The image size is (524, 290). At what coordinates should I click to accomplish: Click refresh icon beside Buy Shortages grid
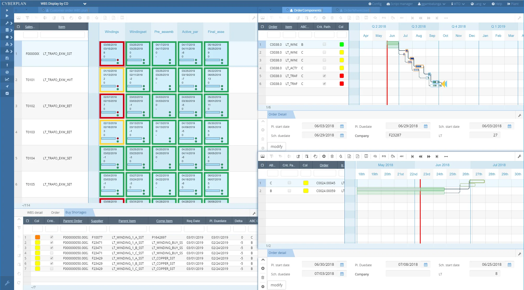click(x=19, y=283)
